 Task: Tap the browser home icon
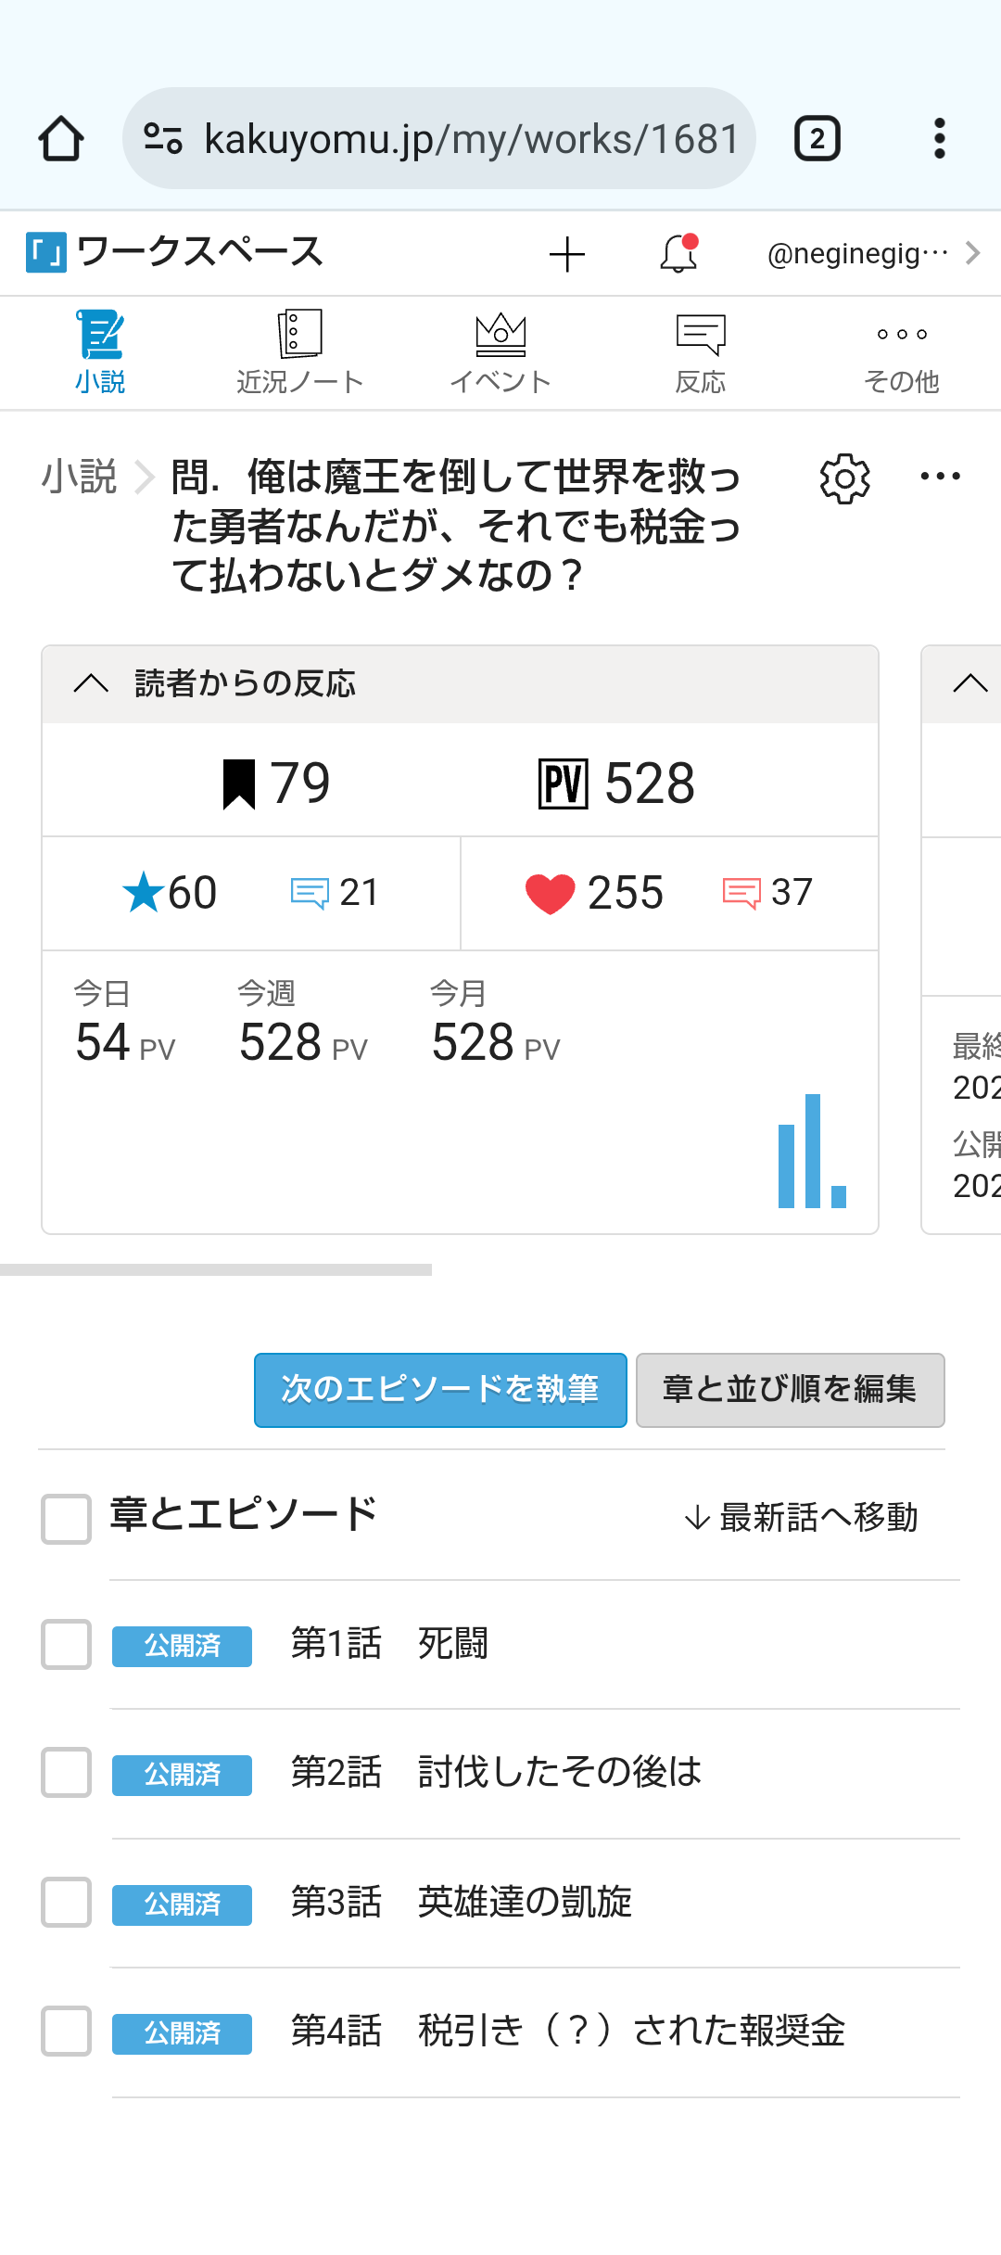pyautogui.click(x=61, y=139)
